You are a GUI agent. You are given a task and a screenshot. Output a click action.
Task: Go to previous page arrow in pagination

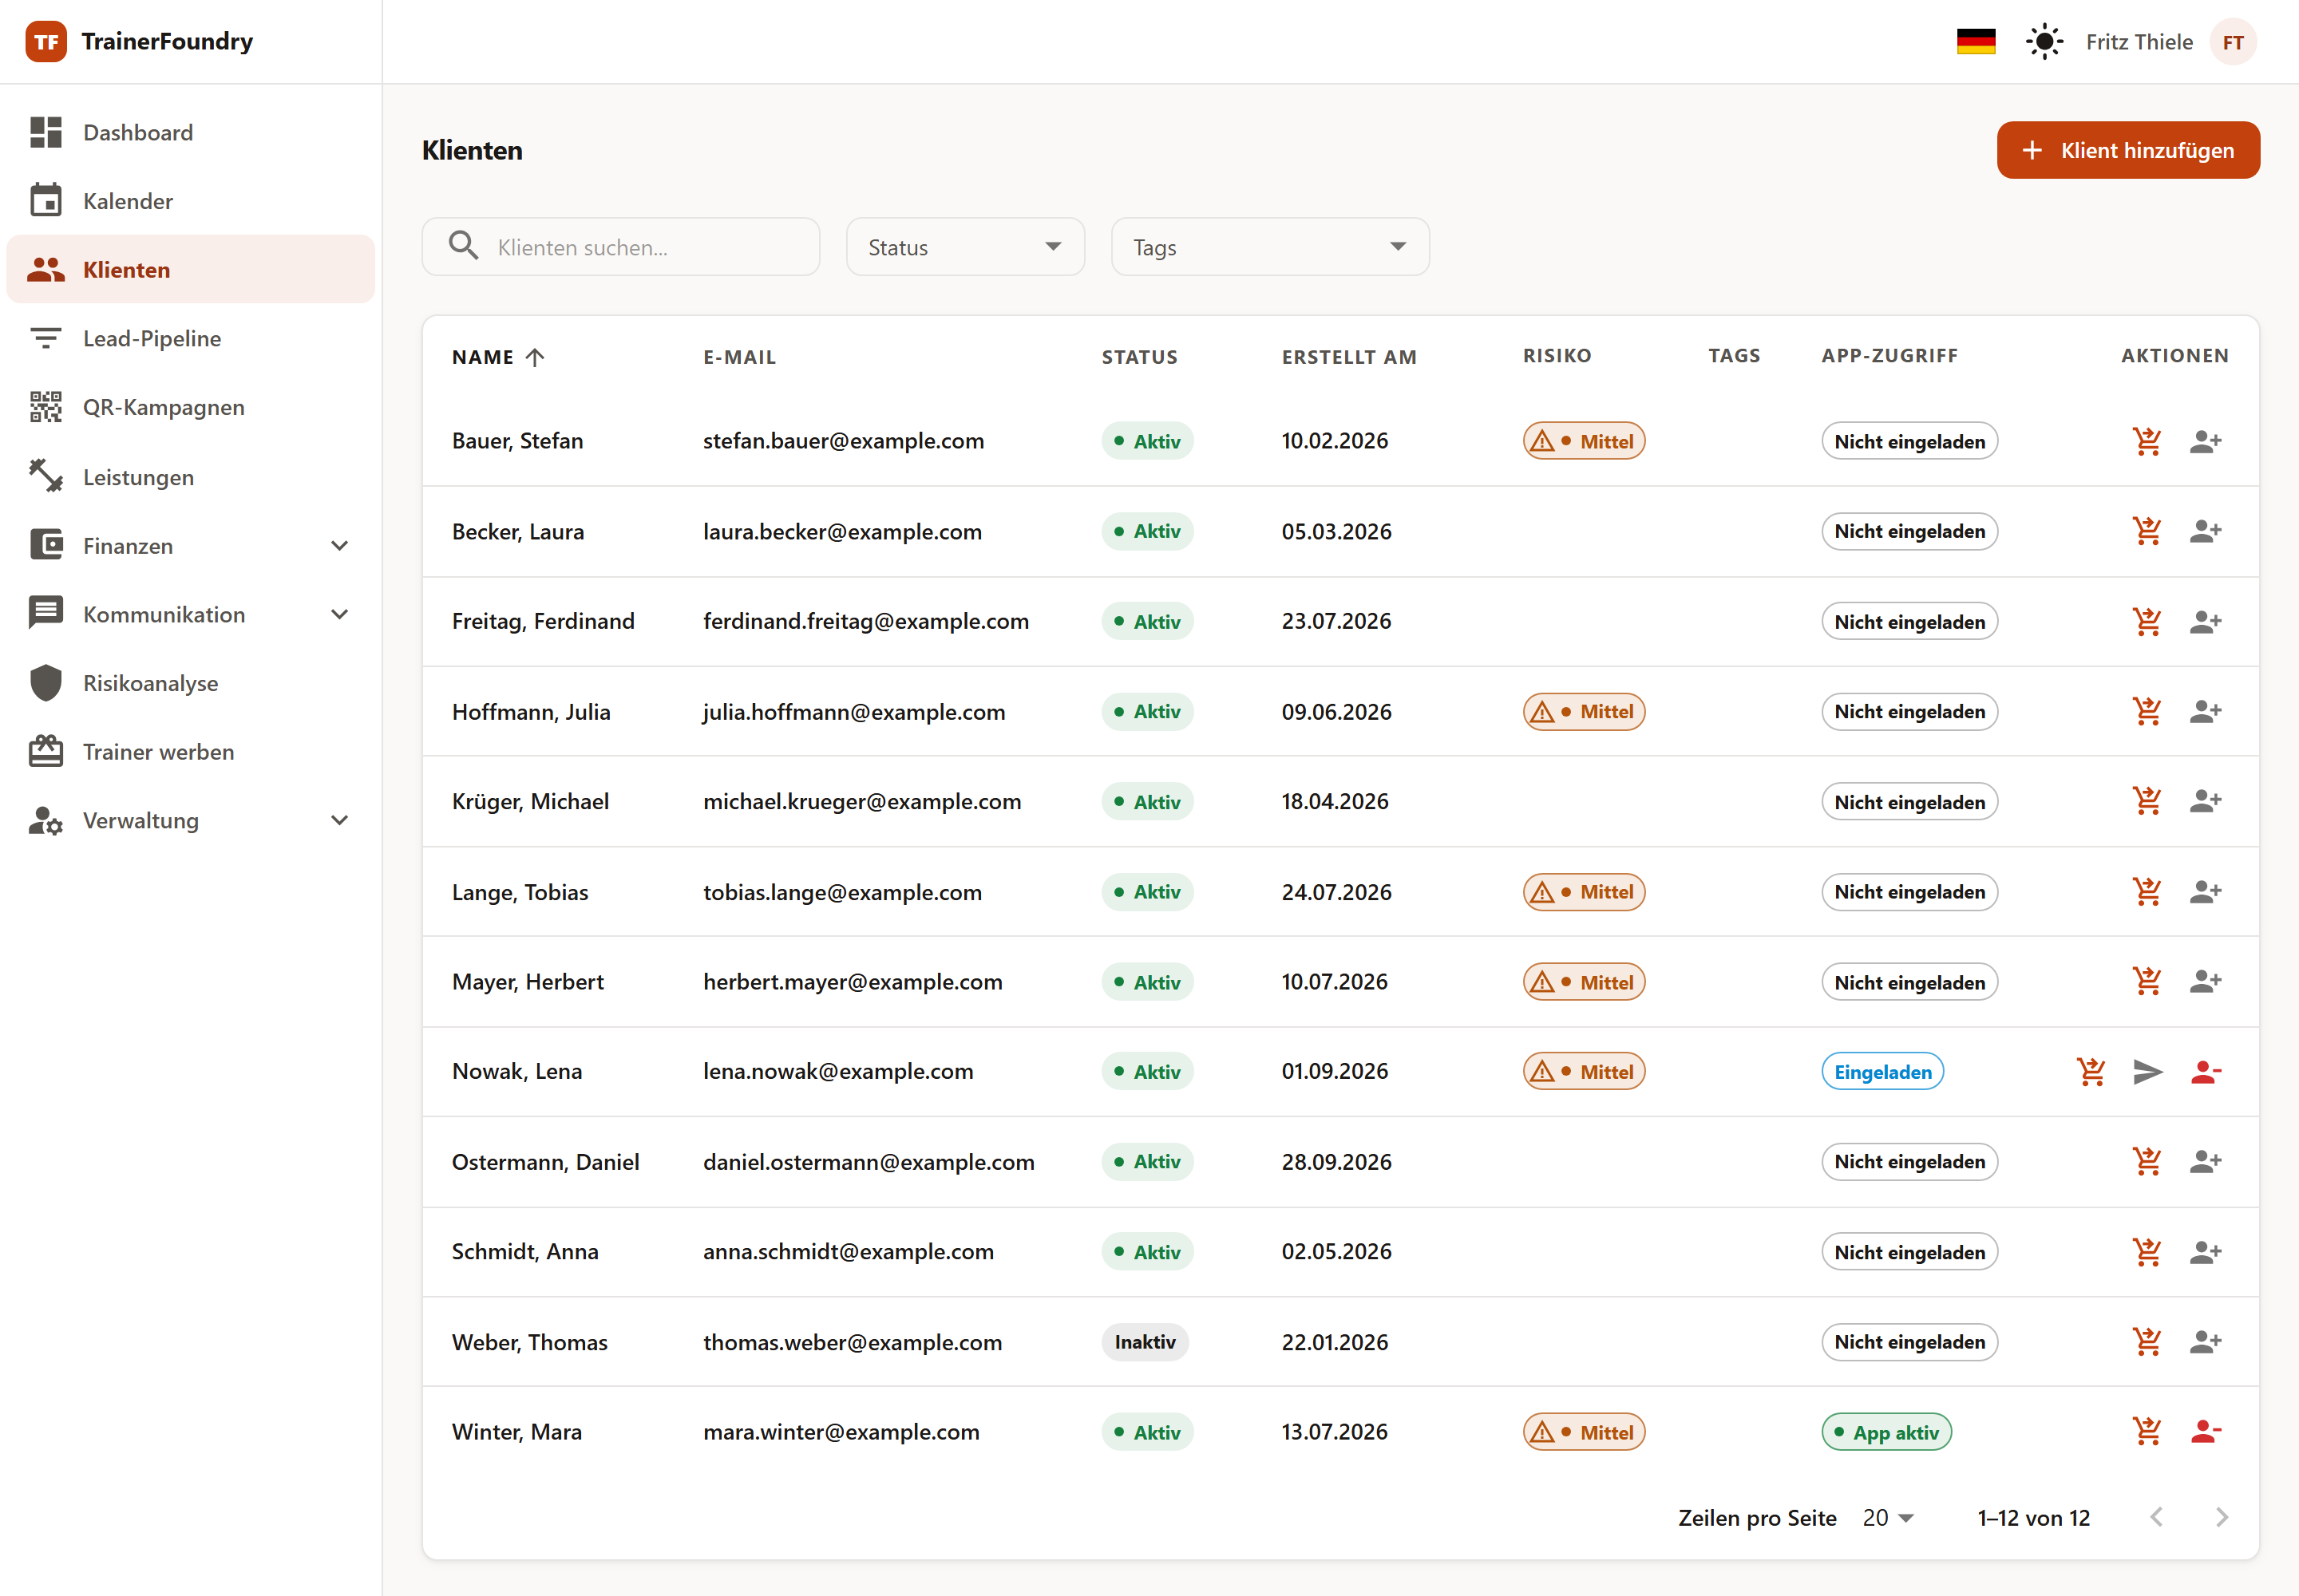click(x=2156, y=1518)
